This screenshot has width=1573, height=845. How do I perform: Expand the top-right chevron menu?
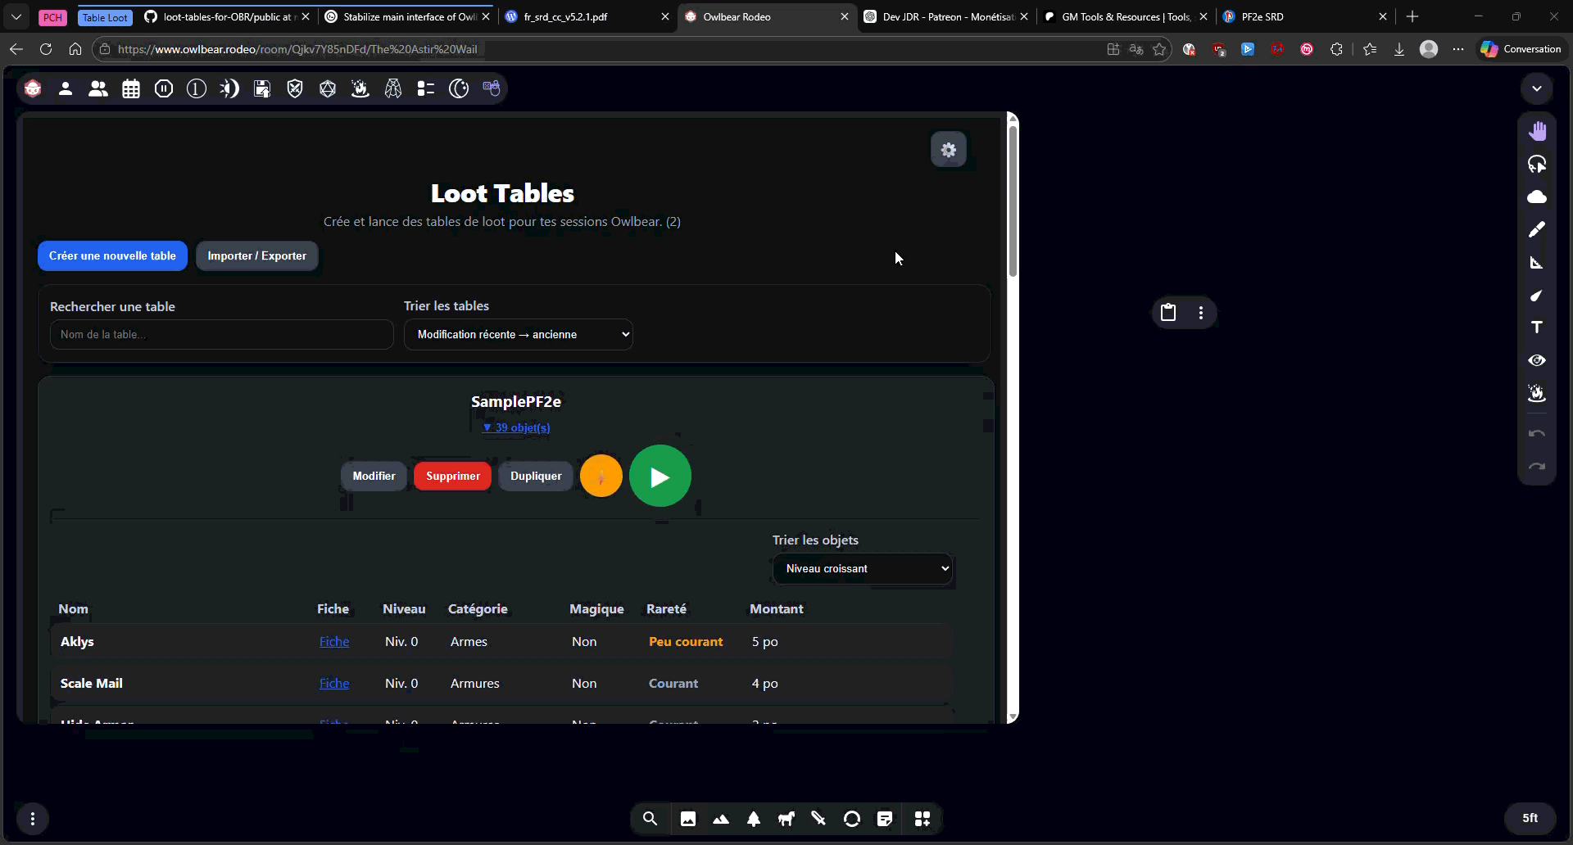(1537, 88)
